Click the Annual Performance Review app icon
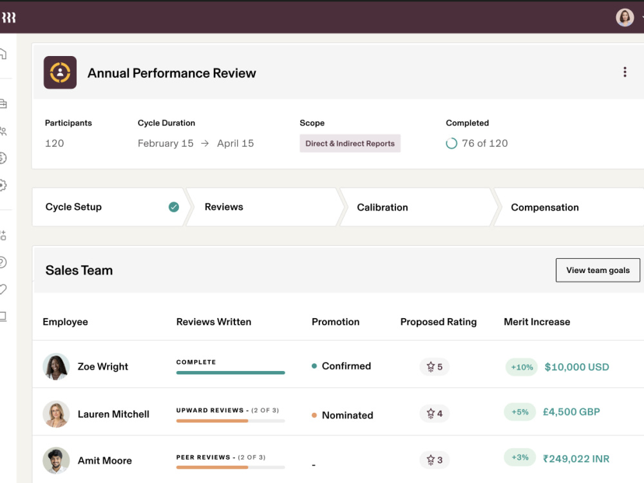644x483 pixels. click(60, 73)
